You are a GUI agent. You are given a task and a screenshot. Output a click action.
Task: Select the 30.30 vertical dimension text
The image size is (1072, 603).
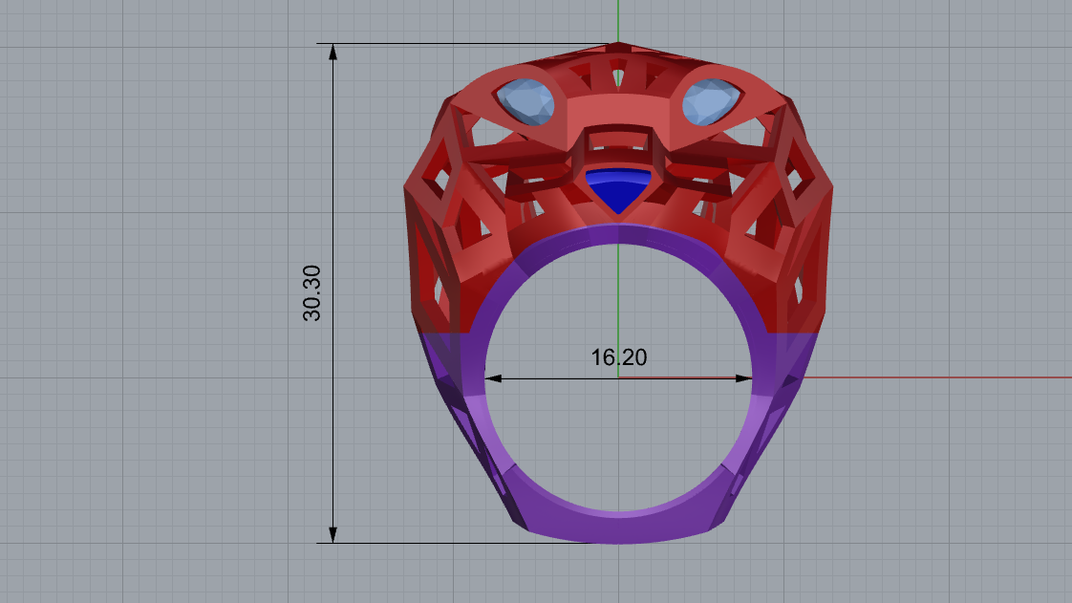click(x=312, y=293)
